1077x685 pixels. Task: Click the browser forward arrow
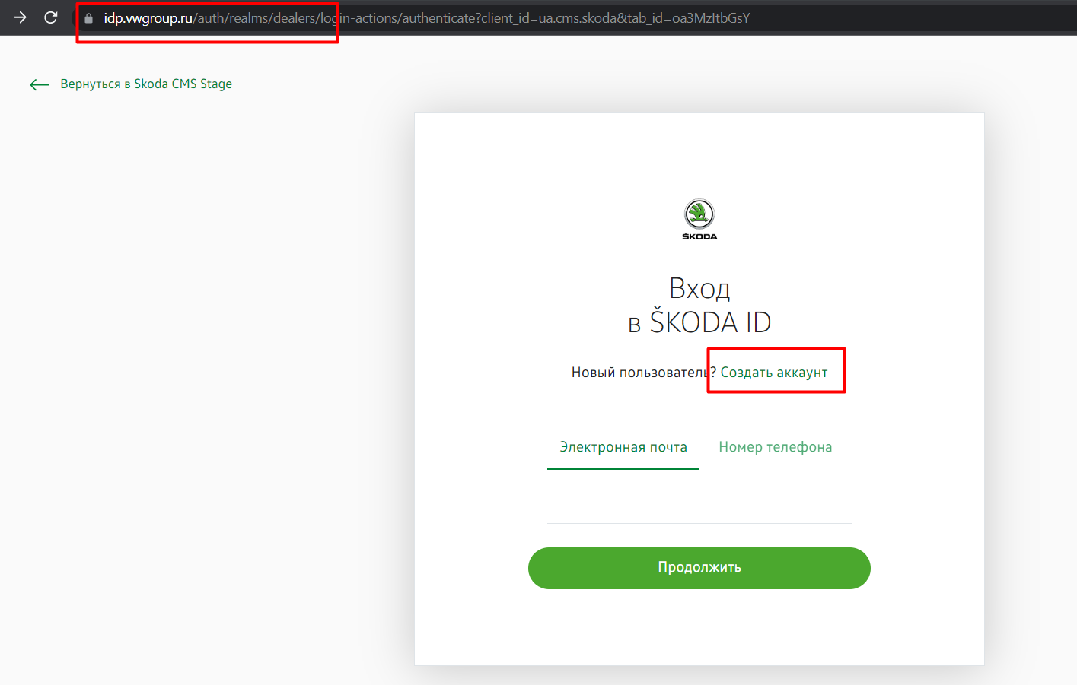click(21, 17)
